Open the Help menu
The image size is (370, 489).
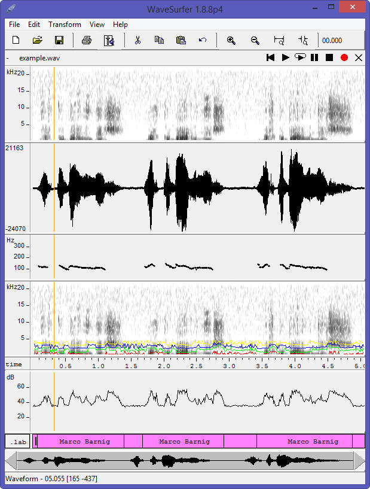pos(120,25)
